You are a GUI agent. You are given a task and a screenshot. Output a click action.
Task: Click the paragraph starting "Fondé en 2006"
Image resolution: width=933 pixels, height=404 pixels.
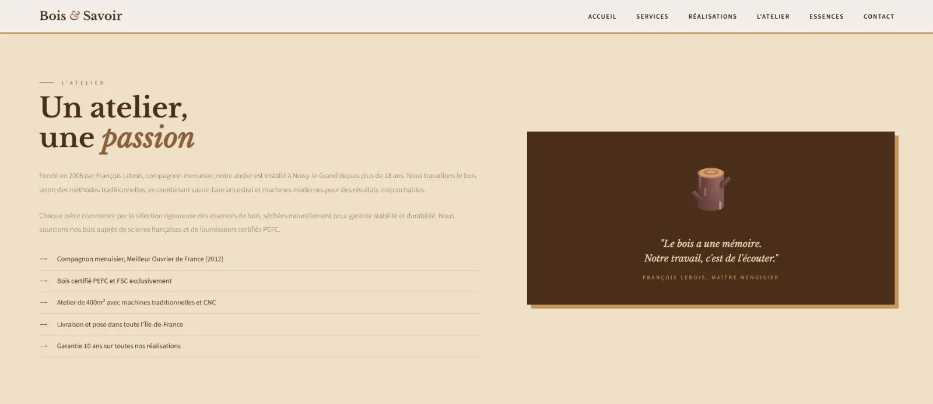[x=258, y=183]
